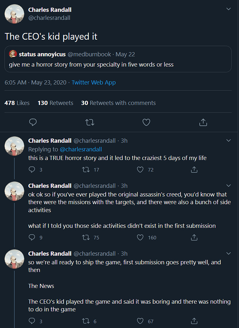The width and height of the screenshot is (239, 328).
Task: Share the 'TRUE horror story' reply
Action: [x=194, y=170]
